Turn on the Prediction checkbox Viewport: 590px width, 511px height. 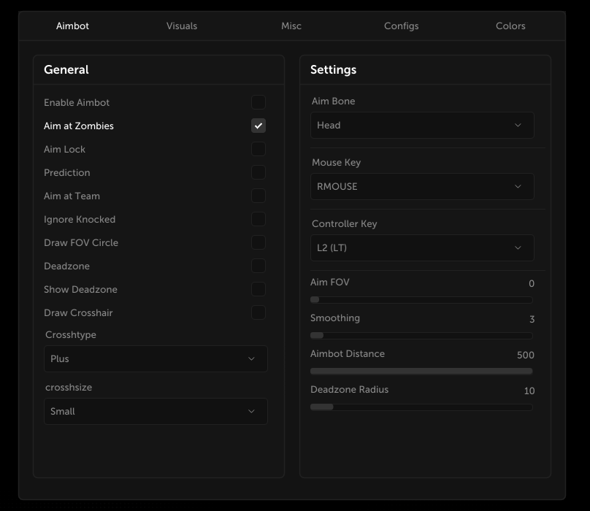click(258, 172)
